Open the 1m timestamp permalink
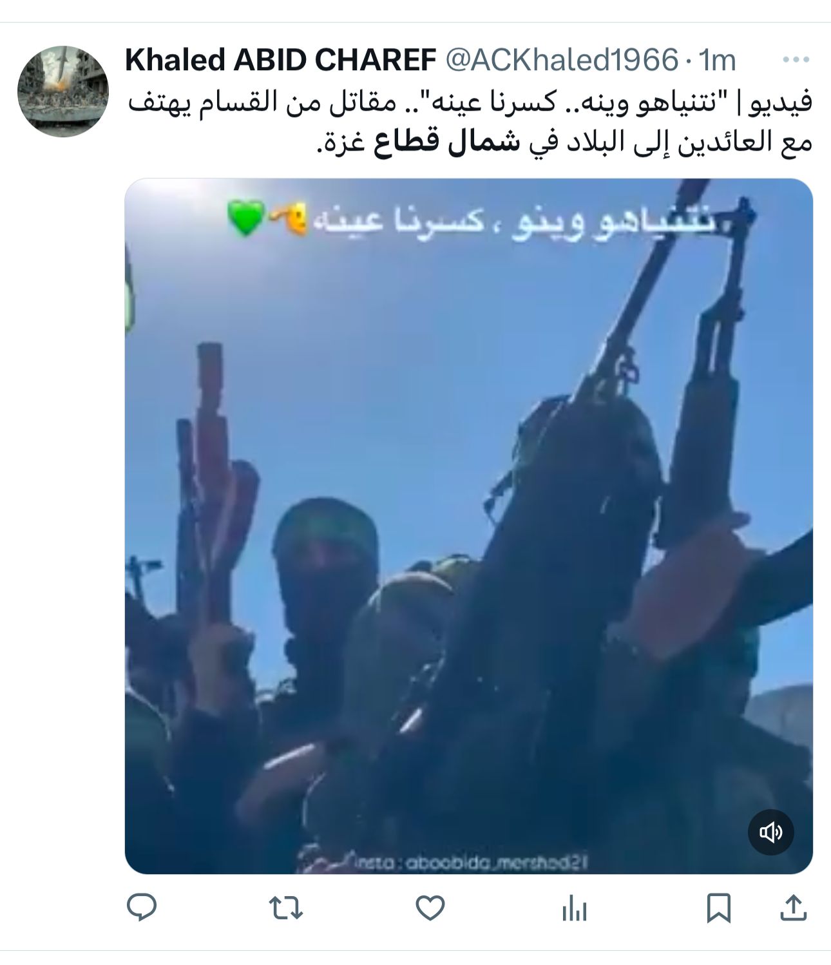This screenshot has height=965, width=831. click(x=717, y=60)
